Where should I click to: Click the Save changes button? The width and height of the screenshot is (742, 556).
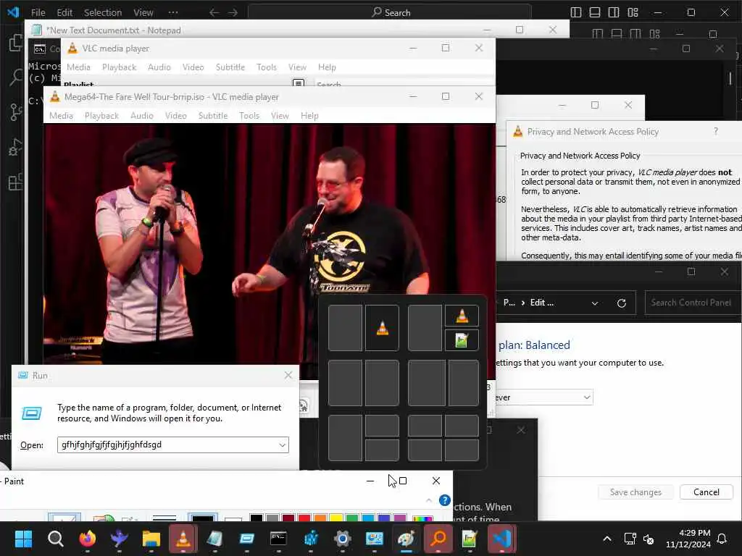[x=635, y=492]
